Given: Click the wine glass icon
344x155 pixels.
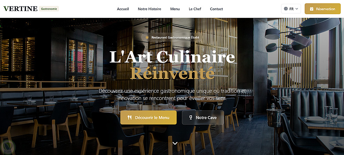Looking at the screenshot, I should 191,117.
